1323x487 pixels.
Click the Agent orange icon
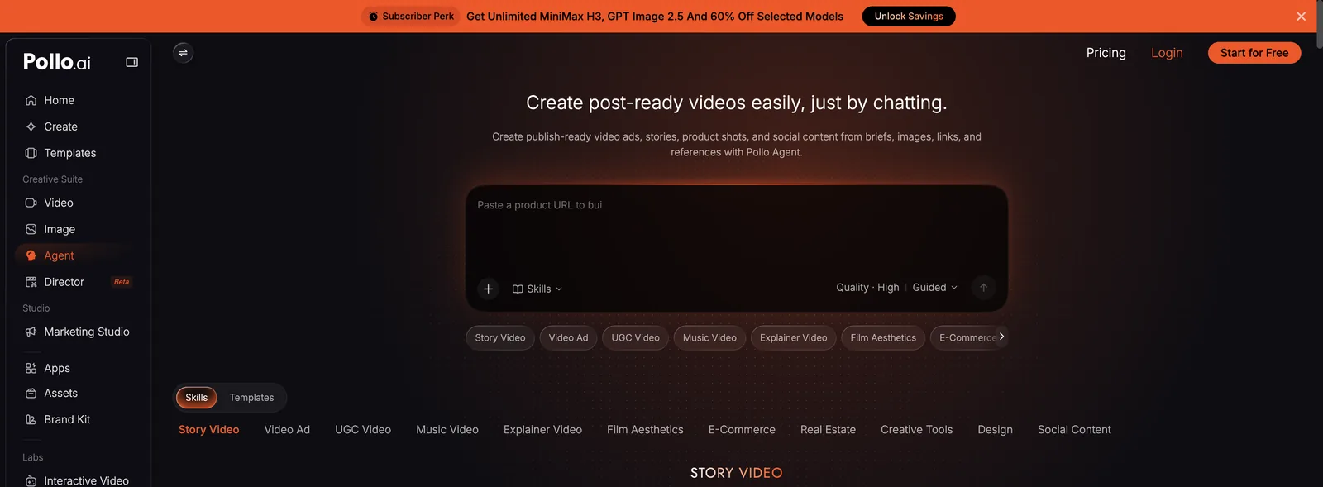pyautogui.click(x=31, y=255)
